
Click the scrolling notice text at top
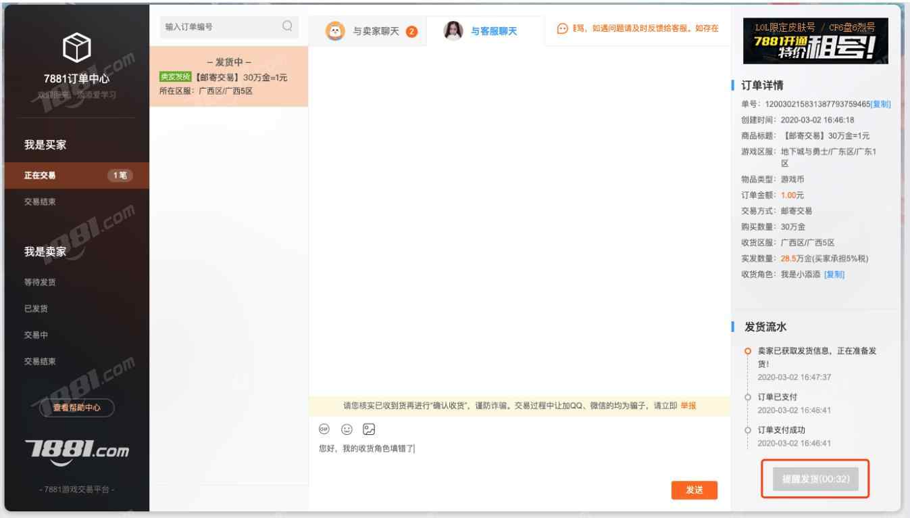coord(645,28)
